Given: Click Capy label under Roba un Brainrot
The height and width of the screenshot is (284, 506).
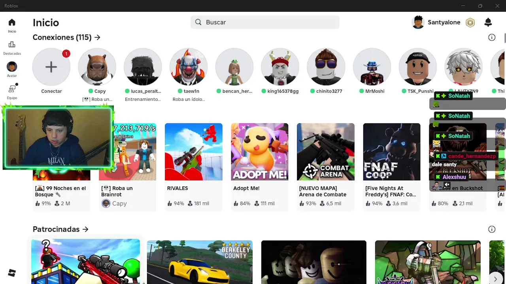Looking at the screenshot, I should (119, 204).
